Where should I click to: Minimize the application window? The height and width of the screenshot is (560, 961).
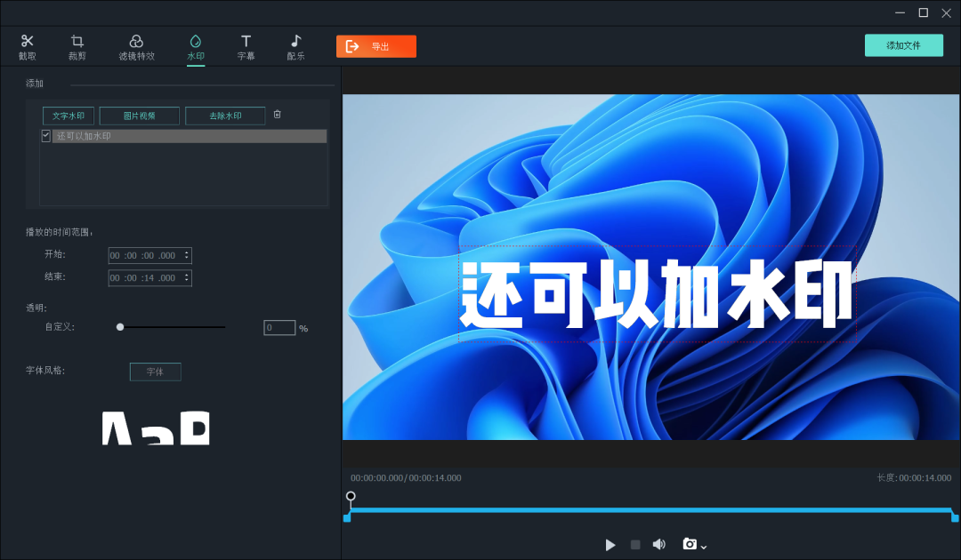click(900, 12)
